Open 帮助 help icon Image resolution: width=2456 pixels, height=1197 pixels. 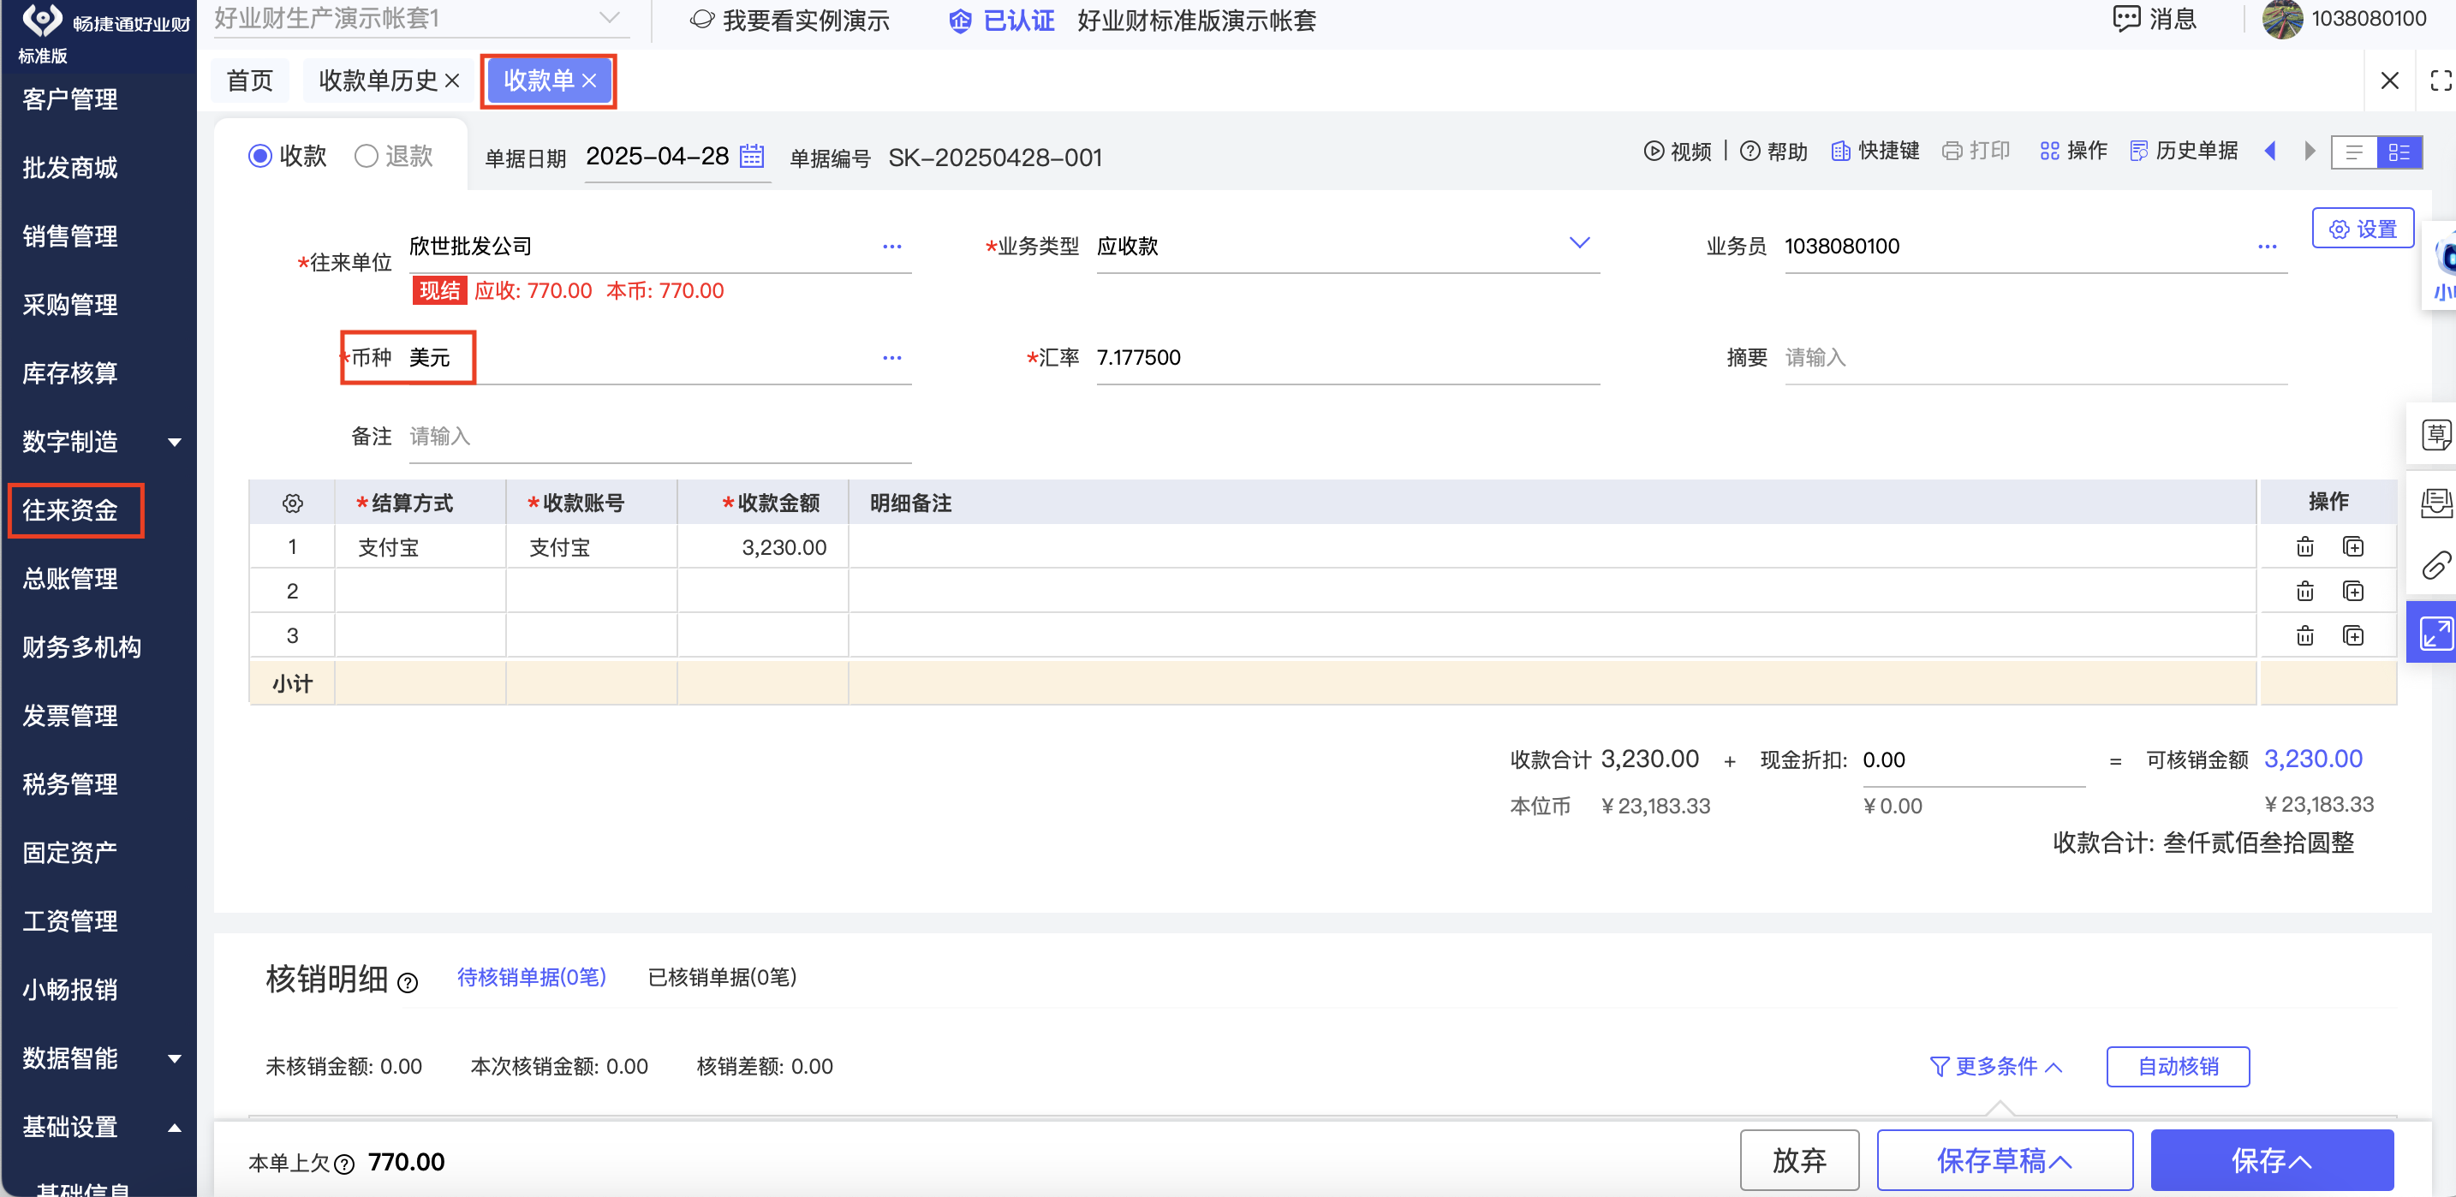1750,151
